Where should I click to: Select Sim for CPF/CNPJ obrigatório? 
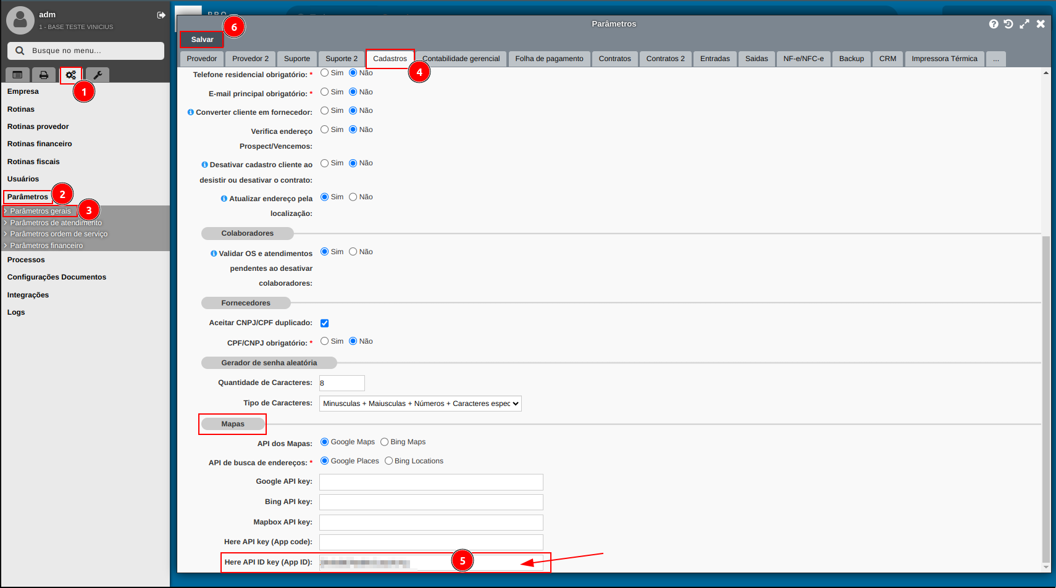click(x=324, y=341)
